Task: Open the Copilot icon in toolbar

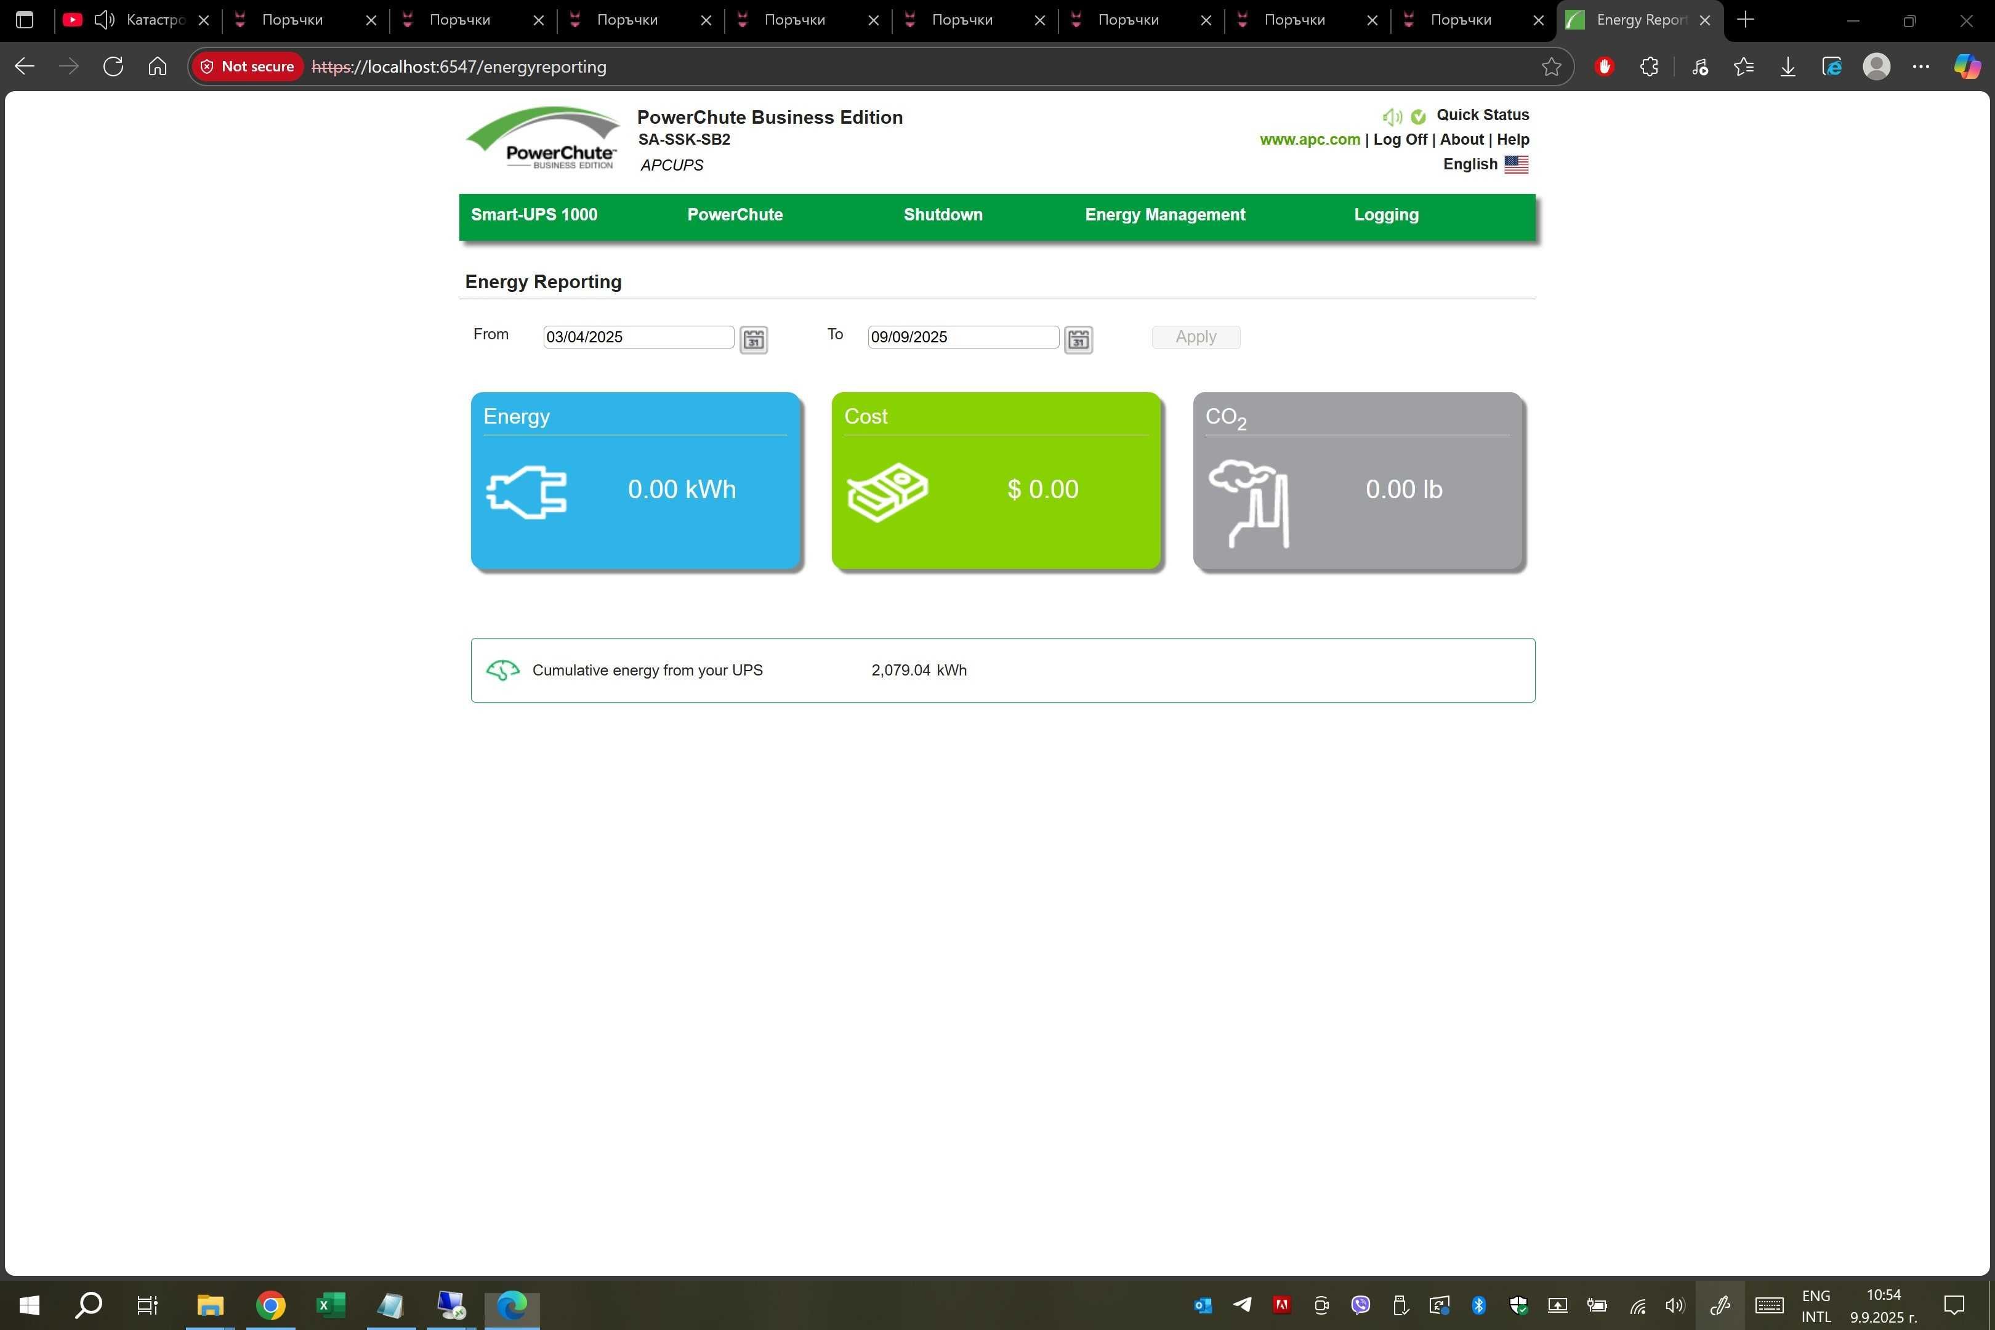Action: (x=1967, y=66)
